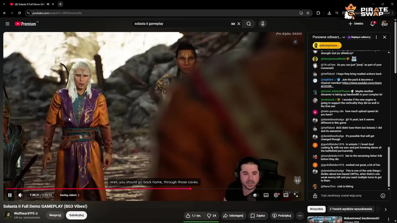
Task: Open Wykastrować bezdomność video thumbnail
Action: tap(324, 220)
